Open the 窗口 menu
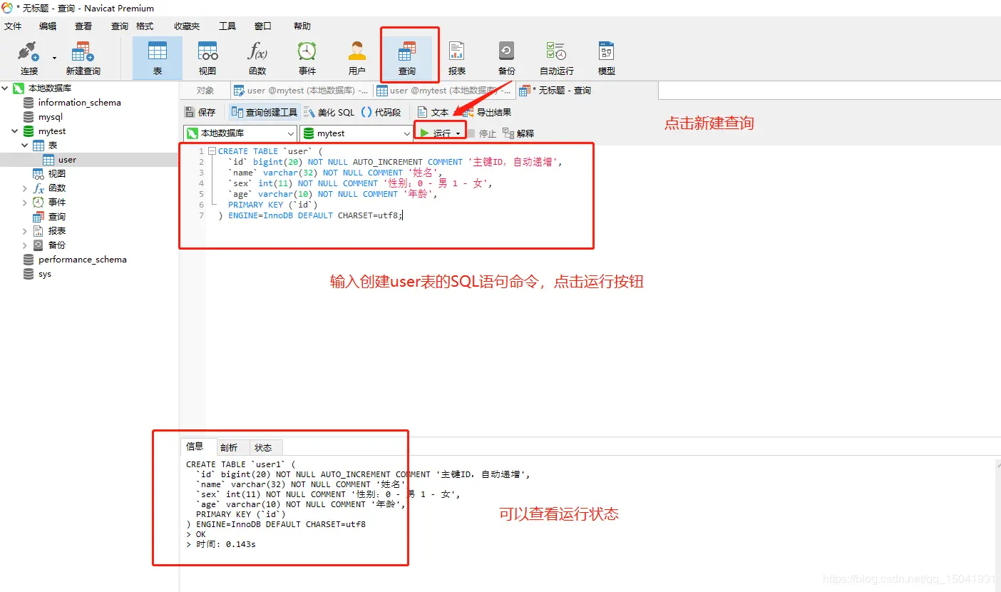Viewport: 1001px width, 592px height. click(263, 26)
